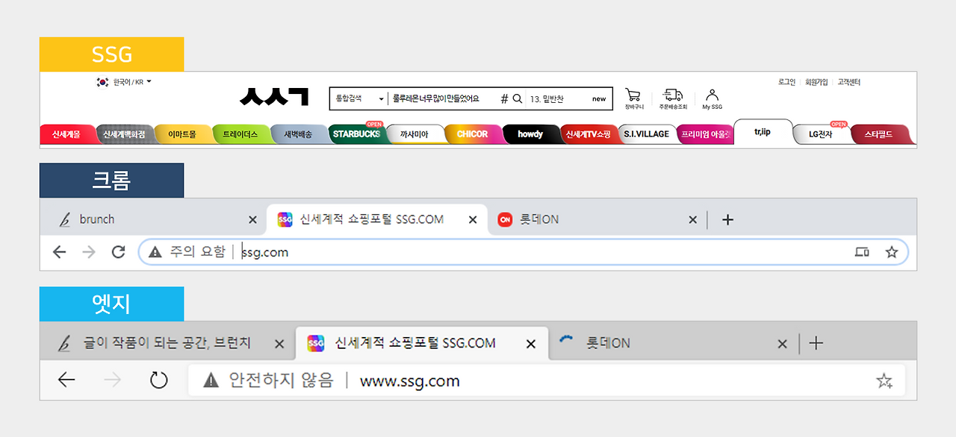Viewport: 956px width, 437px height.
Task: Click Chrome cast device icon in address bar
Action: (x=862, y=252)
